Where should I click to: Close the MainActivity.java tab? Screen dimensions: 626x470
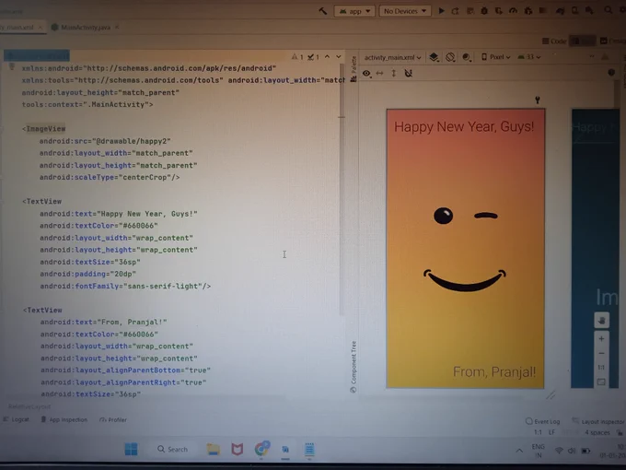(x=117, y=27)
